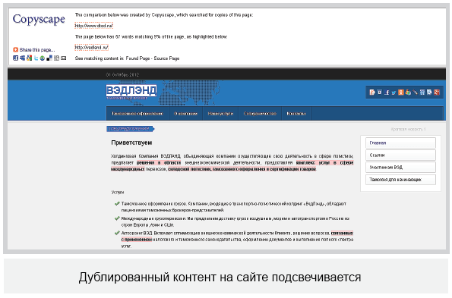Open О компании menu item

185,114
